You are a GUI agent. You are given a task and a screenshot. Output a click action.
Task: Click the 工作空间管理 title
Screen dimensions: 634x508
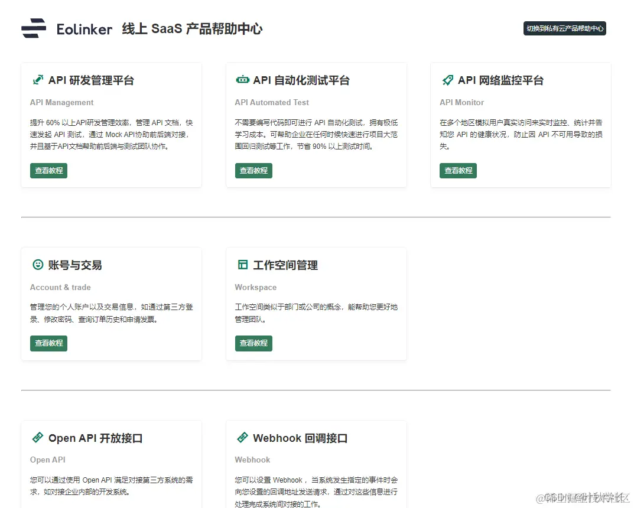(x=285, y=265)
